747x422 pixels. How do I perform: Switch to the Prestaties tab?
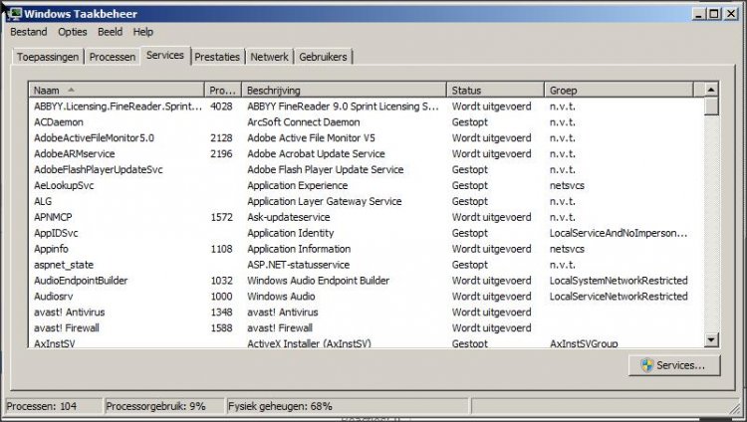217,57
